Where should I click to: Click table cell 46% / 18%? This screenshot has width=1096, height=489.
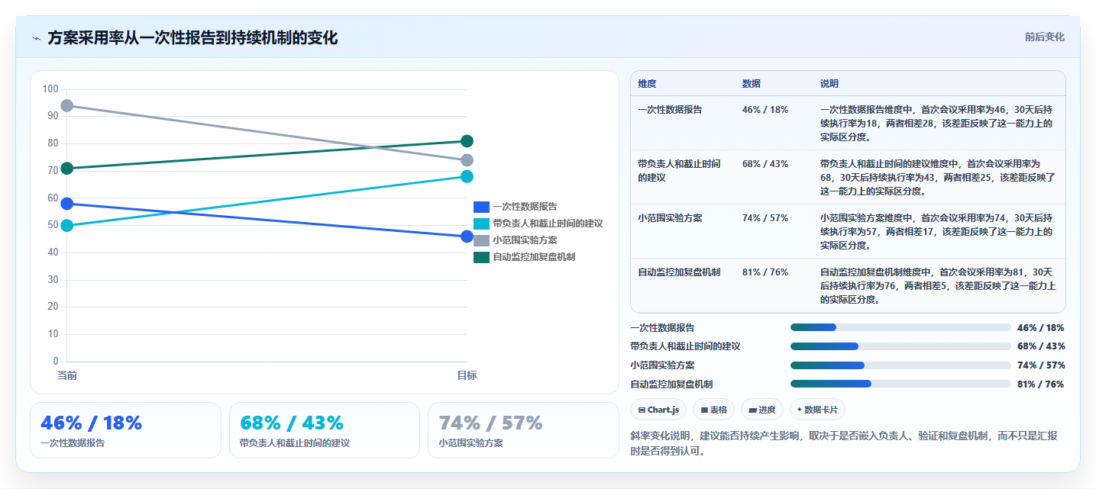click(765, 110)
